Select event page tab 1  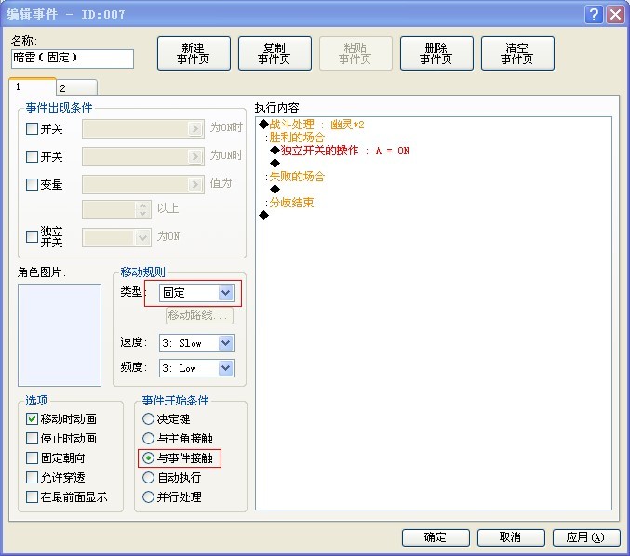pyautogui.click(x=33, y=86)
